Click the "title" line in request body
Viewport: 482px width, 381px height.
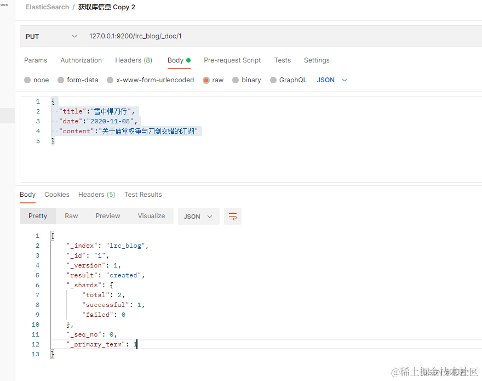[x=96, y=111]
